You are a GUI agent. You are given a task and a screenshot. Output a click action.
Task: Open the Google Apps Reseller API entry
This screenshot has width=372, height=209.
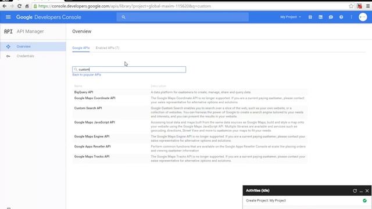(x=92, y=146)
